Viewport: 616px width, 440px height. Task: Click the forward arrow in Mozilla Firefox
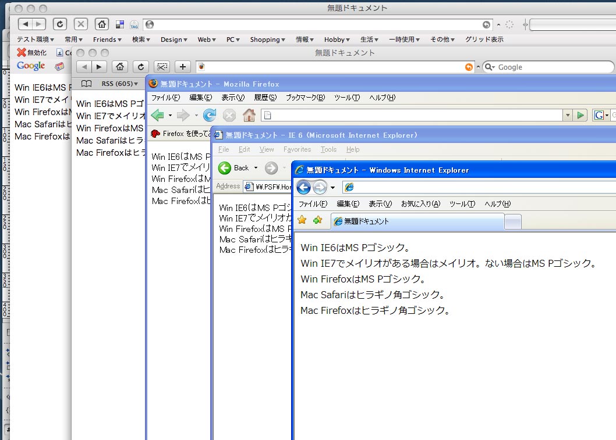tap(183, 115)
